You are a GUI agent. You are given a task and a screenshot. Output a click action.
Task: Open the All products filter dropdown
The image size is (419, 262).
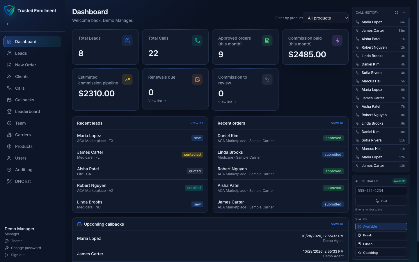(326, 18)
